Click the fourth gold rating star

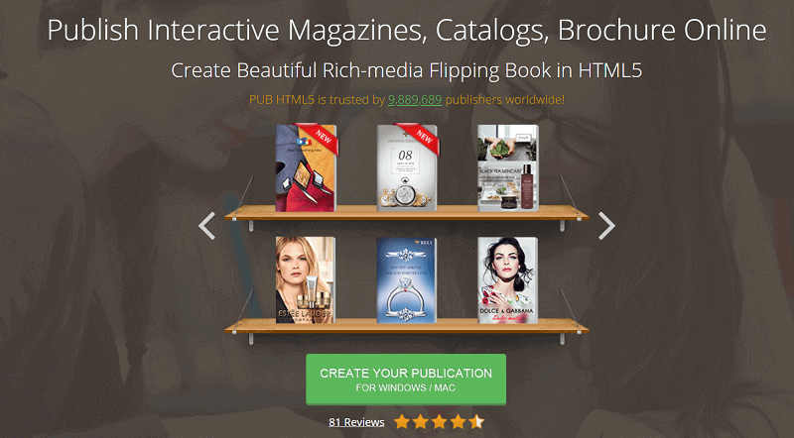459,421
